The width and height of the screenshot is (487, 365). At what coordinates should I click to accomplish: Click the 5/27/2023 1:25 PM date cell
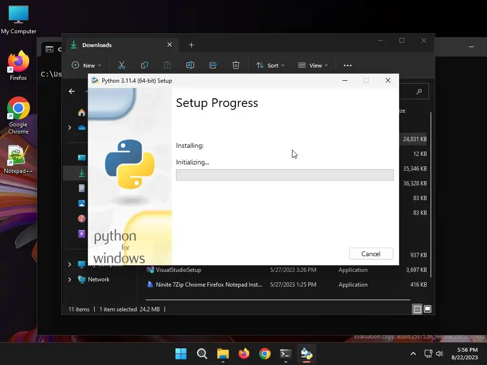tap(293, 284)
